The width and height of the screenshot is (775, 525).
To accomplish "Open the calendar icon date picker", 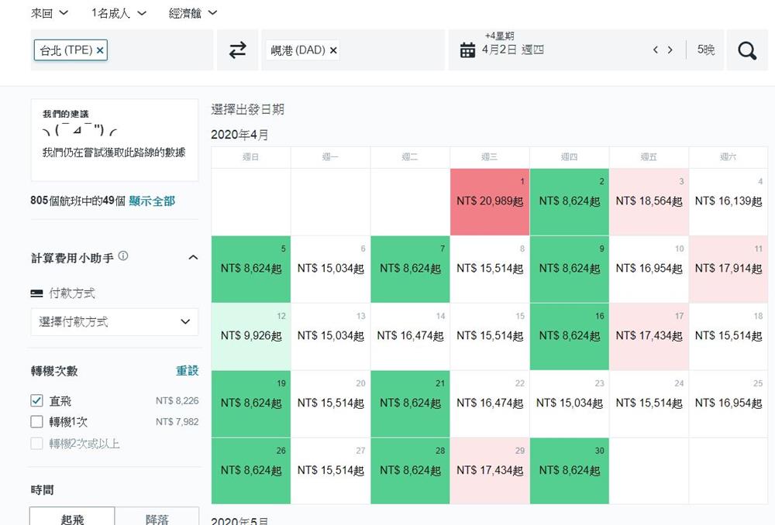I will click(467, 50).
